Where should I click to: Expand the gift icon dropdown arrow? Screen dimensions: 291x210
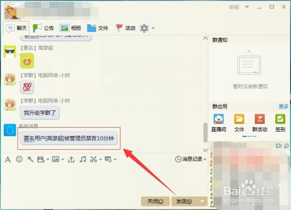point(48,160)
